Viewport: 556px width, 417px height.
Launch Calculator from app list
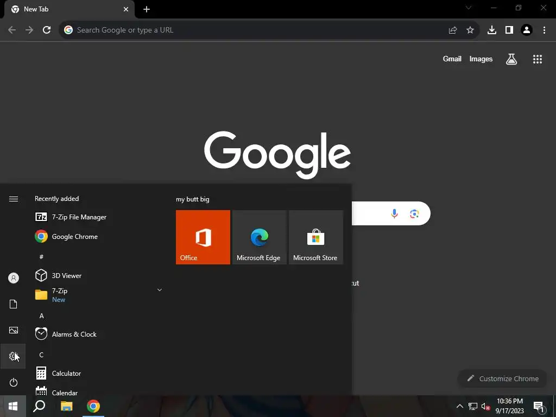[59, 374]
